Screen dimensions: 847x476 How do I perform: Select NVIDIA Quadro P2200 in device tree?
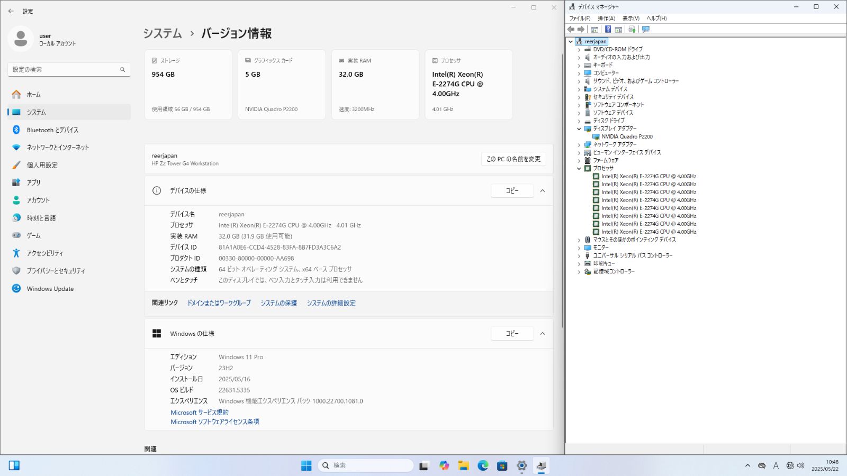(x=627, y=136)
